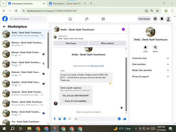
Task: Open the Notifications bell in header
Action: coord(162,19)
